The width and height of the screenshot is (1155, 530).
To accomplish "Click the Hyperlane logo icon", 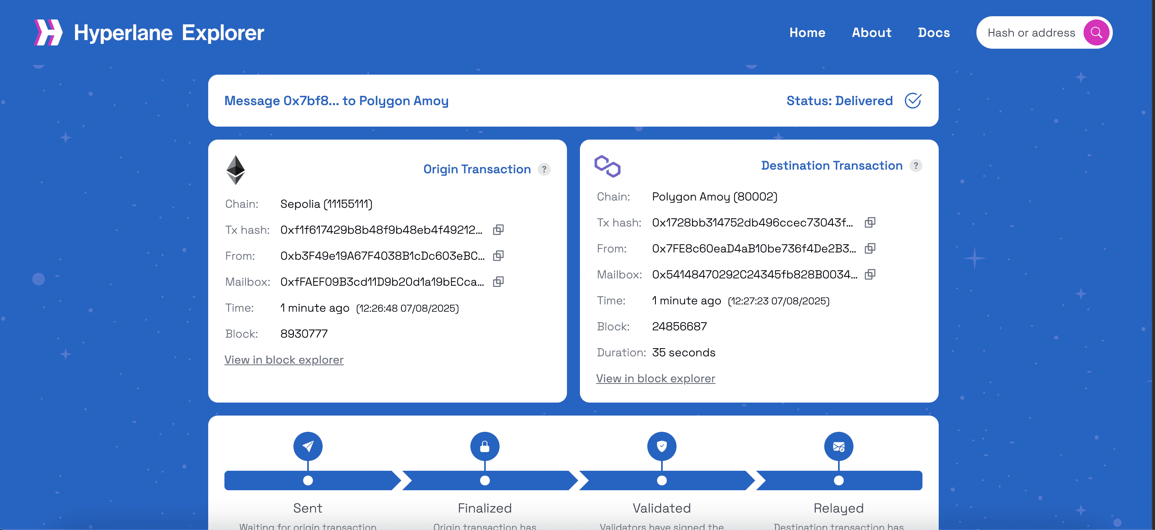I will (x=48, y=32).
